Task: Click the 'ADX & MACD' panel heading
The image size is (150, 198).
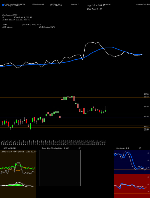Action: (10, 148)
